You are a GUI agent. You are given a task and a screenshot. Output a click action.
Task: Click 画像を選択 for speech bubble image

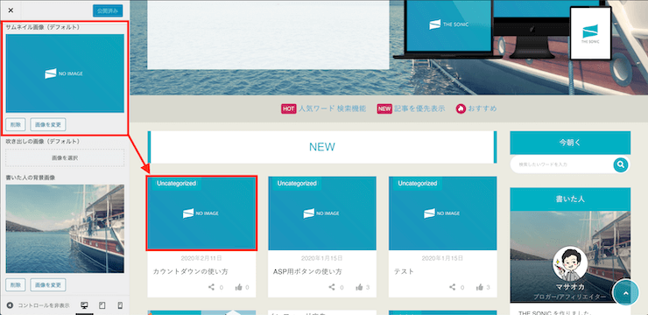(65, 157)
